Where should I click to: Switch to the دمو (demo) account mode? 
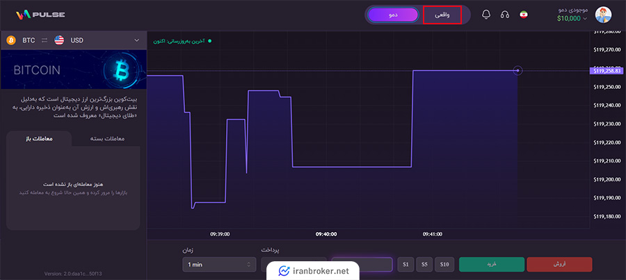click(x=392, y=15)
